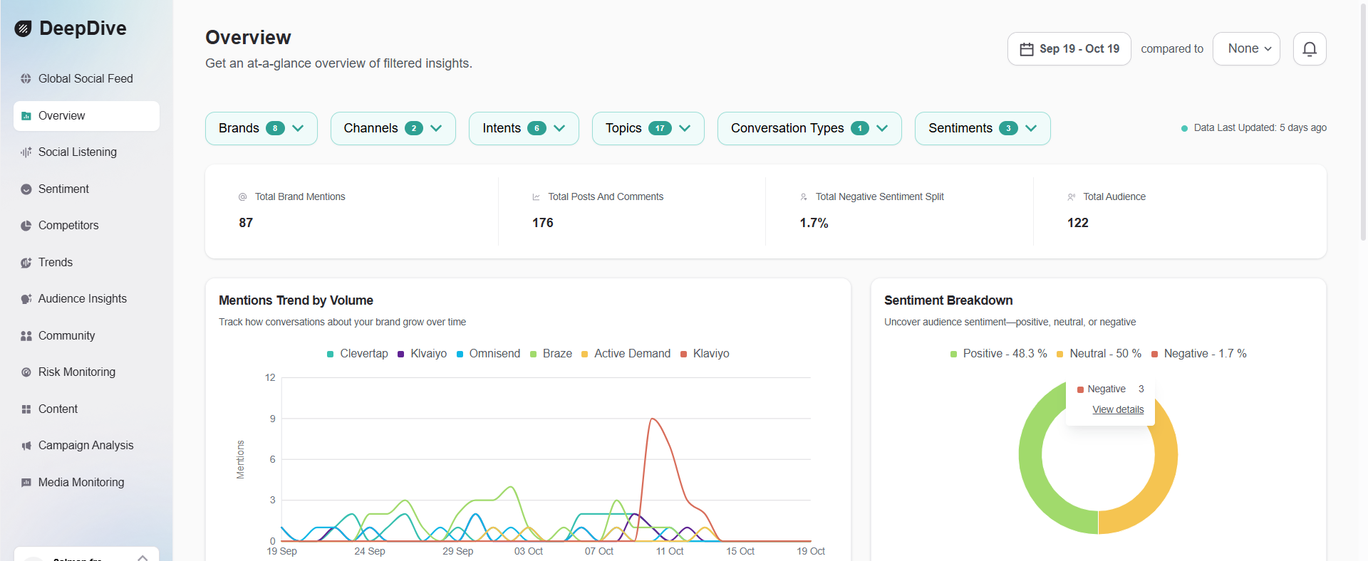Click the page vertical scrollbar
1368x561 pixels.
[1363, 121]
